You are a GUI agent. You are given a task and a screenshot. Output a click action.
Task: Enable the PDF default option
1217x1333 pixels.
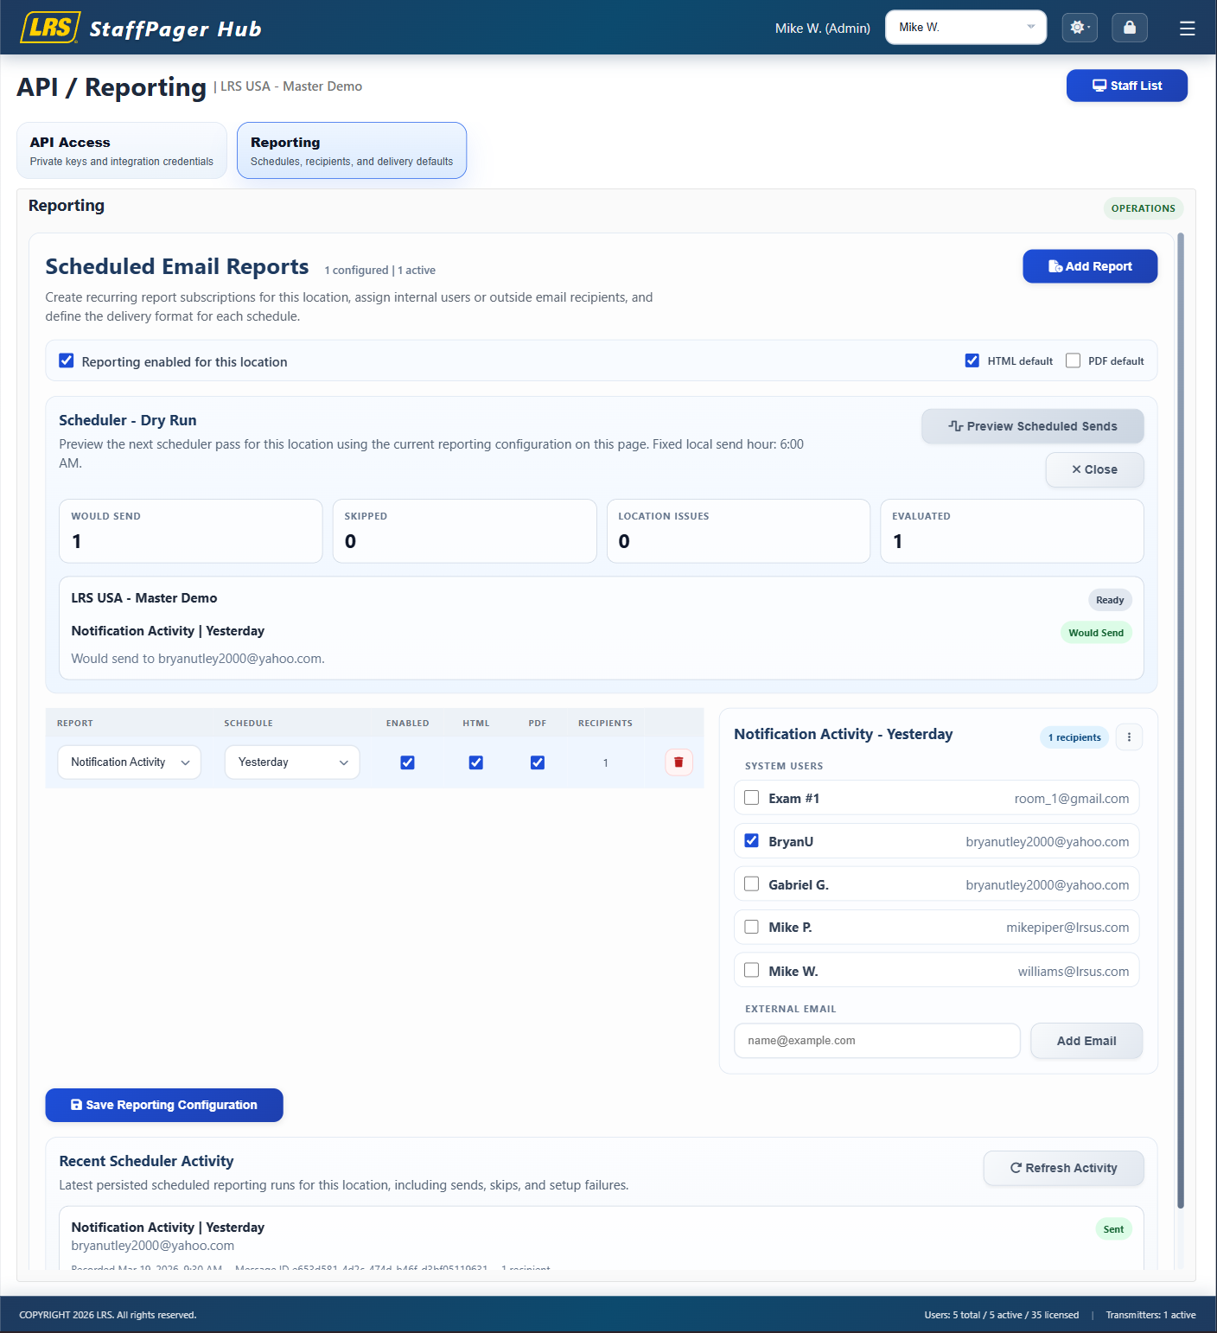coord(1073,360)
